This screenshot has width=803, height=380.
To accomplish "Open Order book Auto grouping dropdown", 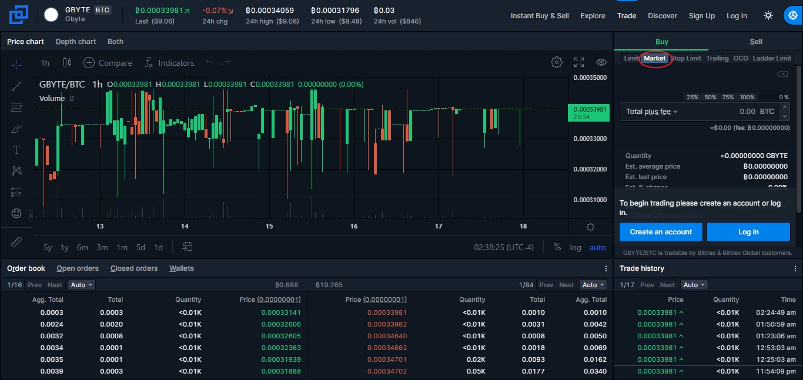I will click(x=82, y=285).
